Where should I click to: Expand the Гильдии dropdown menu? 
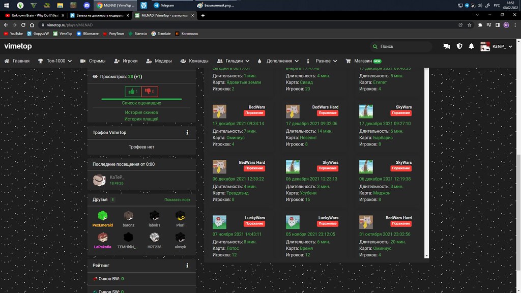coord(234,61)
